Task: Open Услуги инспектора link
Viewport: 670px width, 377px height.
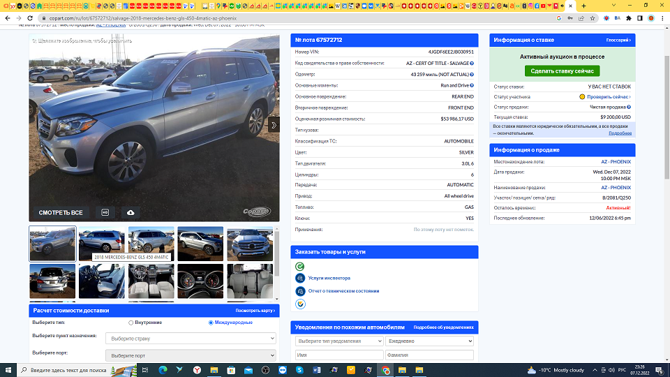Action: pos(329,279)
